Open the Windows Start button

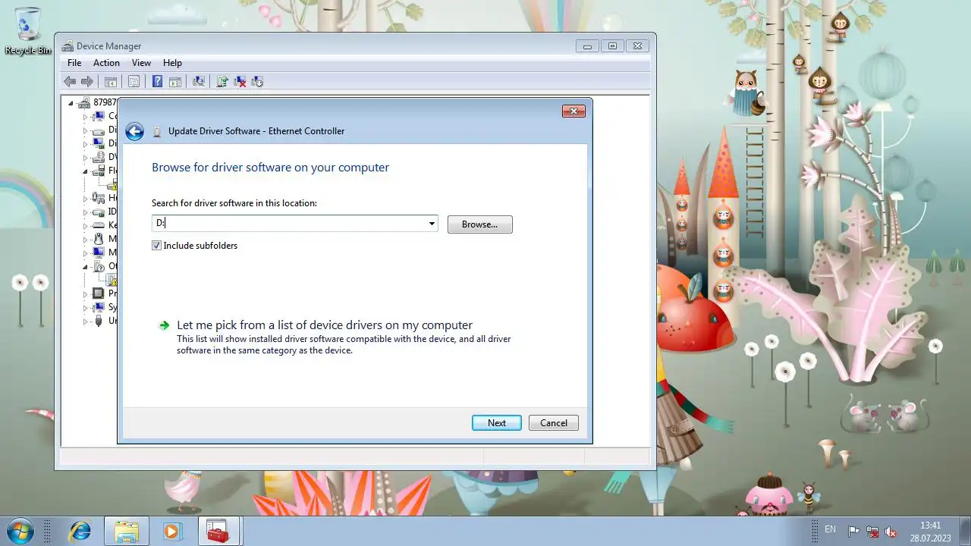coord(20,530)
